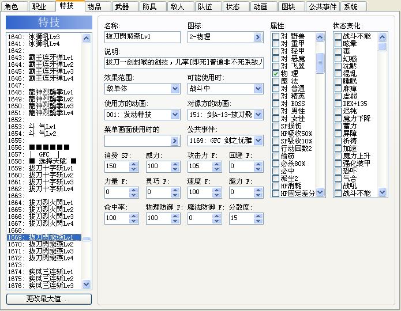Decrease 分散度 value with down arrow
This screenshot has width=401, height=311.
click(258, 221)
